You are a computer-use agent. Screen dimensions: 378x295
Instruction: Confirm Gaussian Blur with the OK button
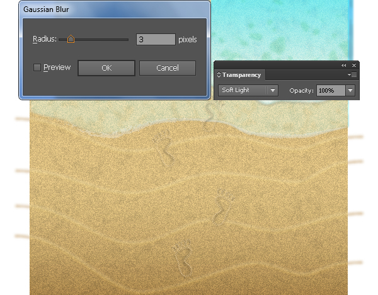(x=106, y=68)
